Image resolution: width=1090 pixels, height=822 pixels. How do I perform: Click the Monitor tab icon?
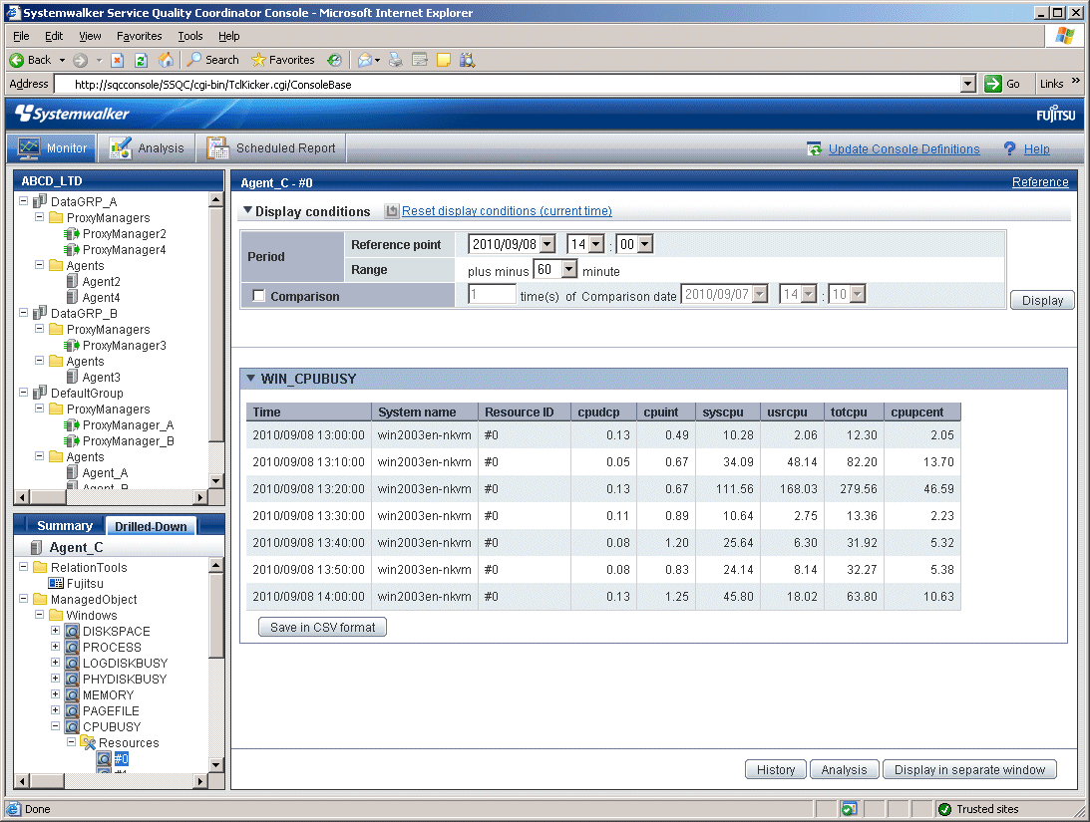(29, 148)
